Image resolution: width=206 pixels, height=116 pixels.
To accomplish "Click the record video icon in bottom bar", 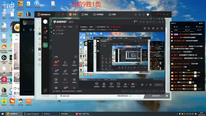I will pos(142,85).
